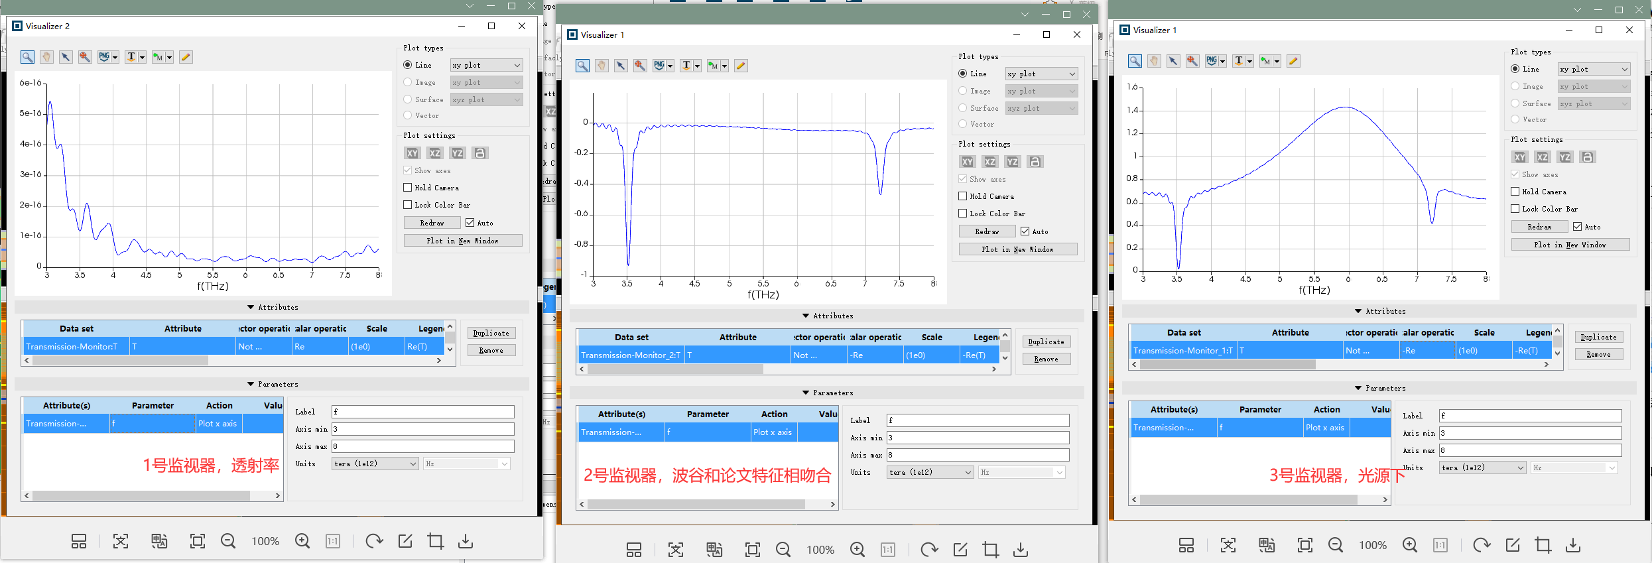Screen dimensions: 1652x563
Task: Activate the hand pan tool in Visualizer 2
Action: pyautogui.click(x=46, y=57)
